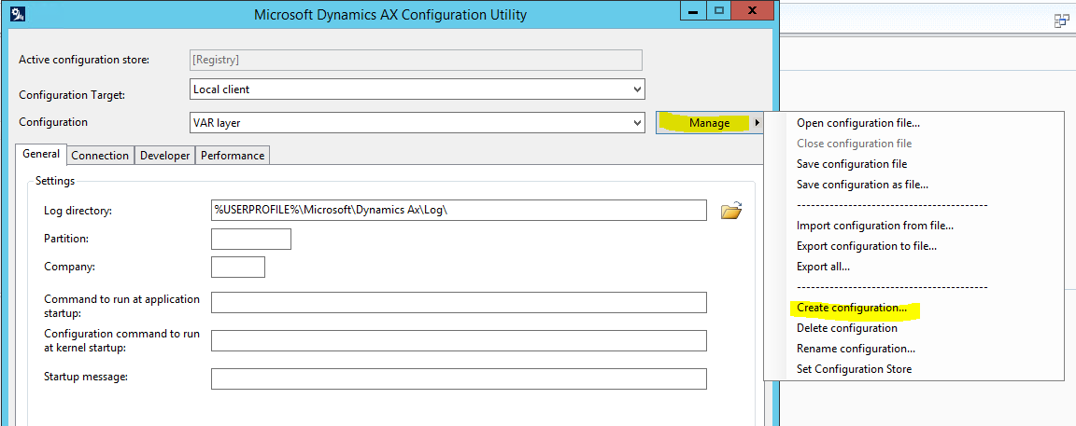Click the Startup message label
Image resolution: width=1076 pixels, height=426 pixels.
pos(86,376)
